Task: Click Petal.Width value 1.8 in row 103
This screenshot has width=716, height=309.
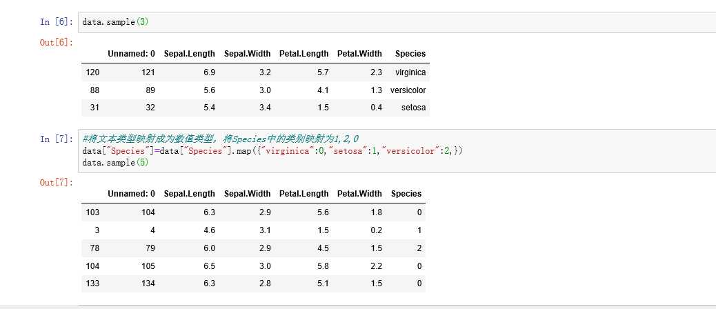Action: pos(377,212)
